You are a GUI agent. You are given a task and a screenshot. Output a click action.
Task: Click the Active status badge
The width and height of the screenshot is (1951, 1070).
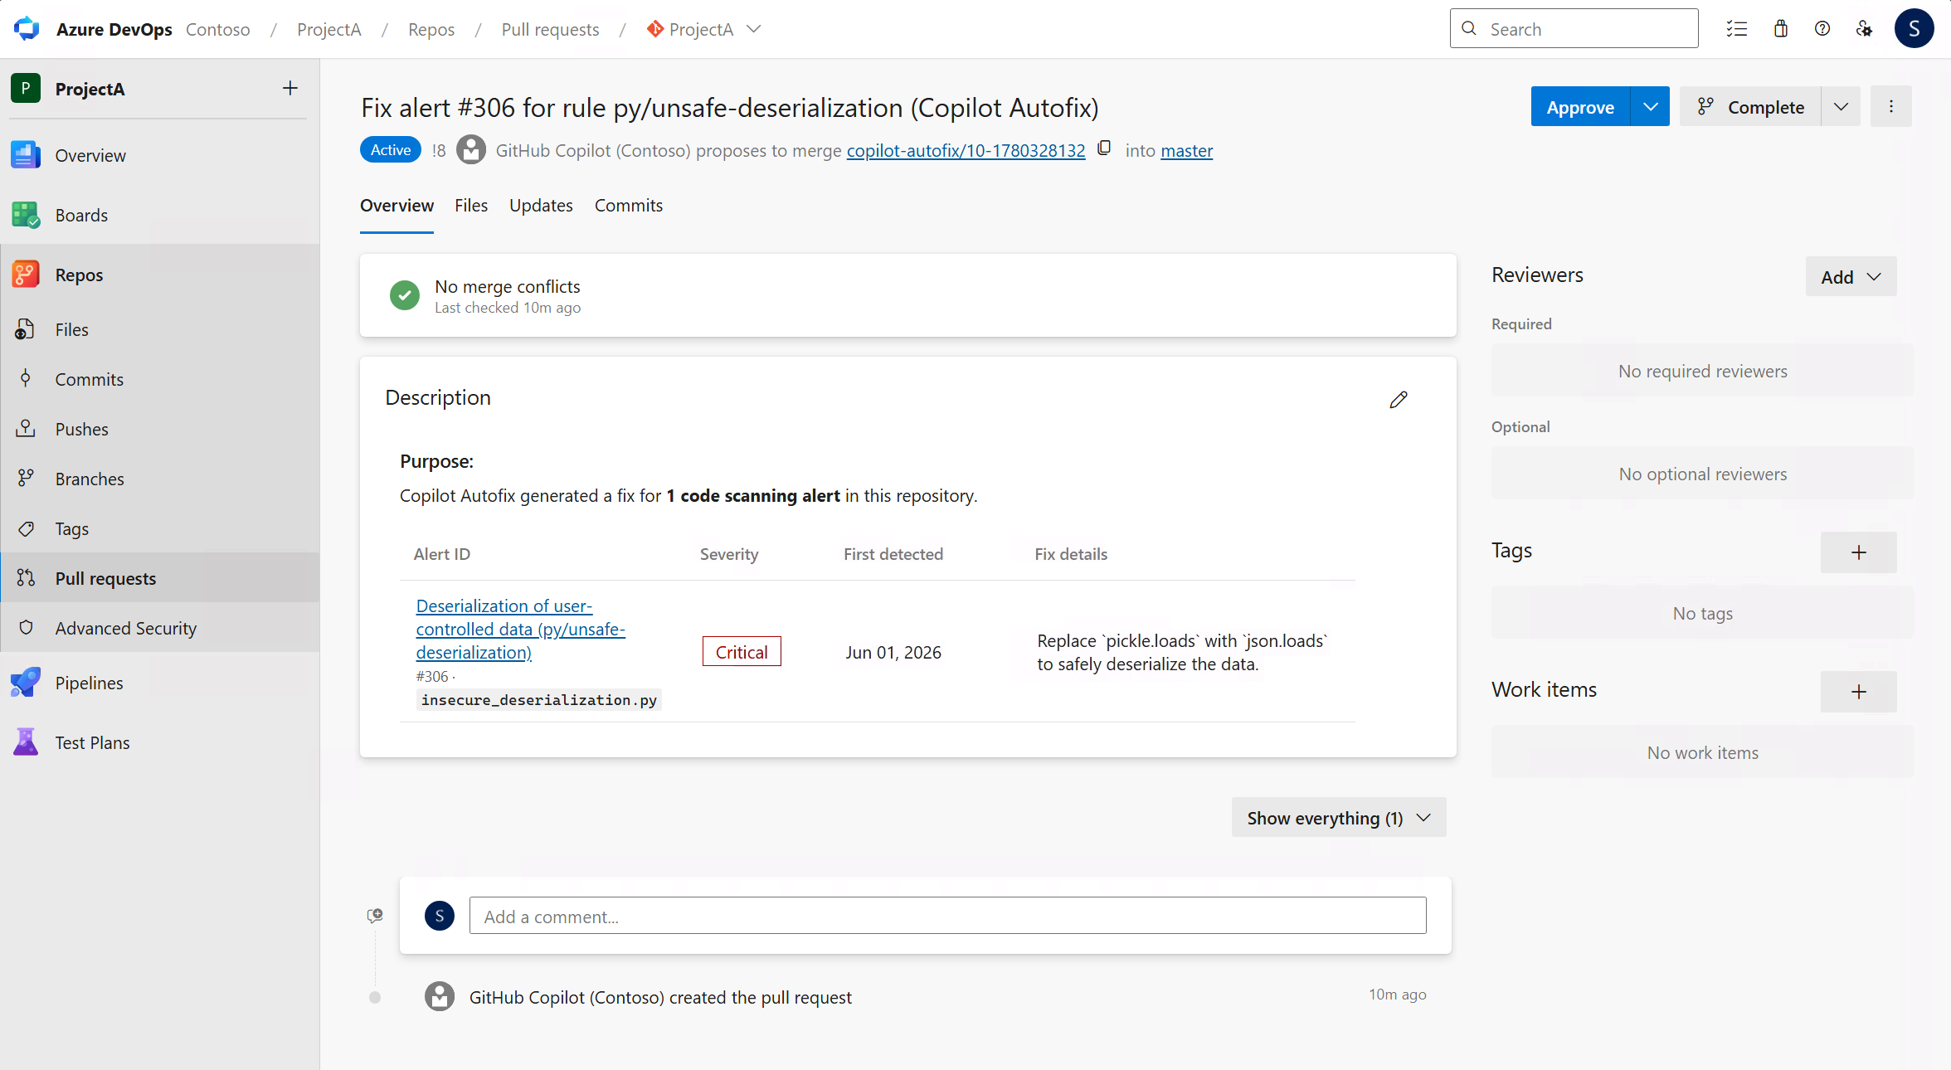tap(391, 149)
